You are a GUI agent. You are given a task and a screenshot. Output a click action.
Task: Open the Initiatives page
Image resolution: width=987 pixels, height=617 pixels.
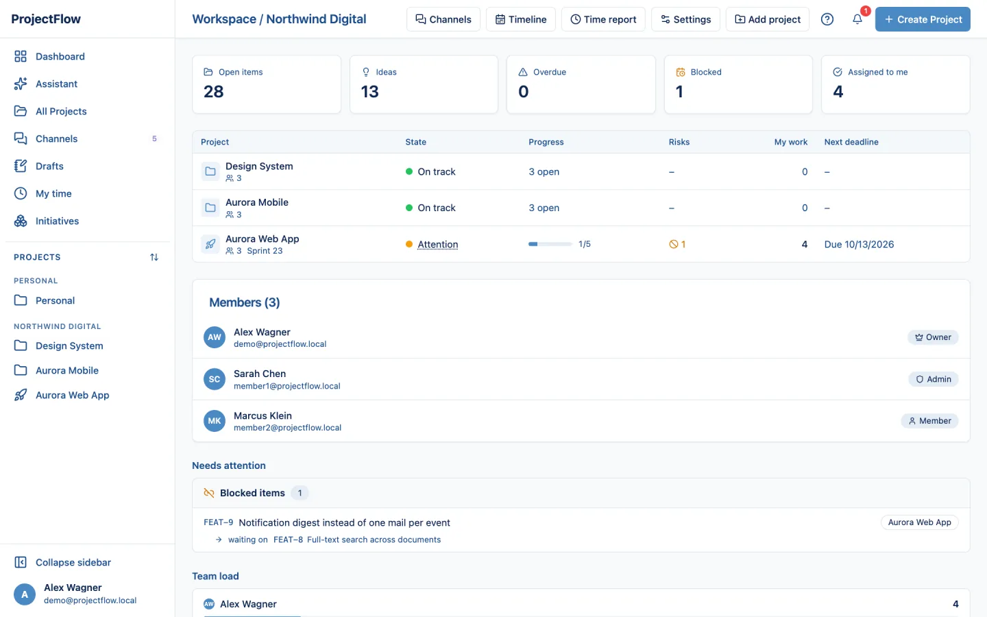(x=87, y=221)
